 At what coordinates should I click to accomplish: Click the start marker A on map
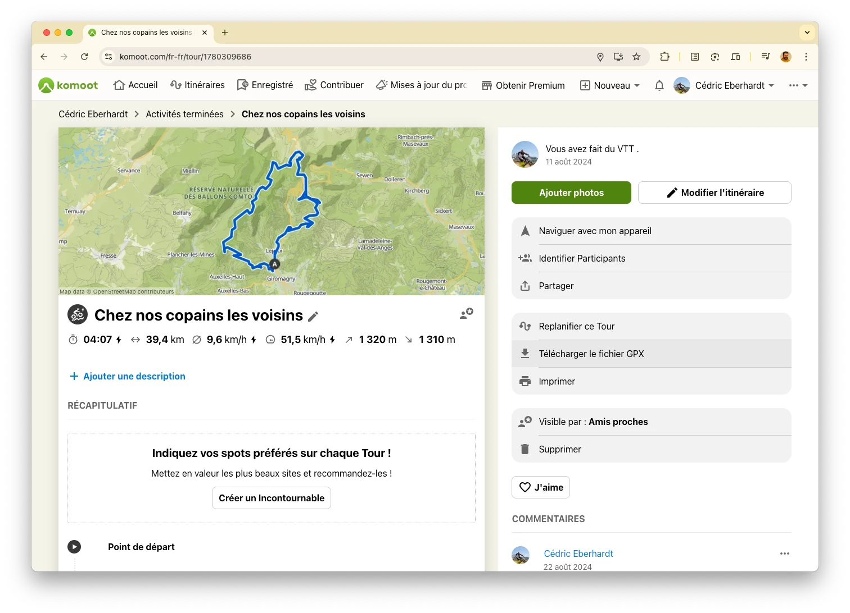point(274,264)
